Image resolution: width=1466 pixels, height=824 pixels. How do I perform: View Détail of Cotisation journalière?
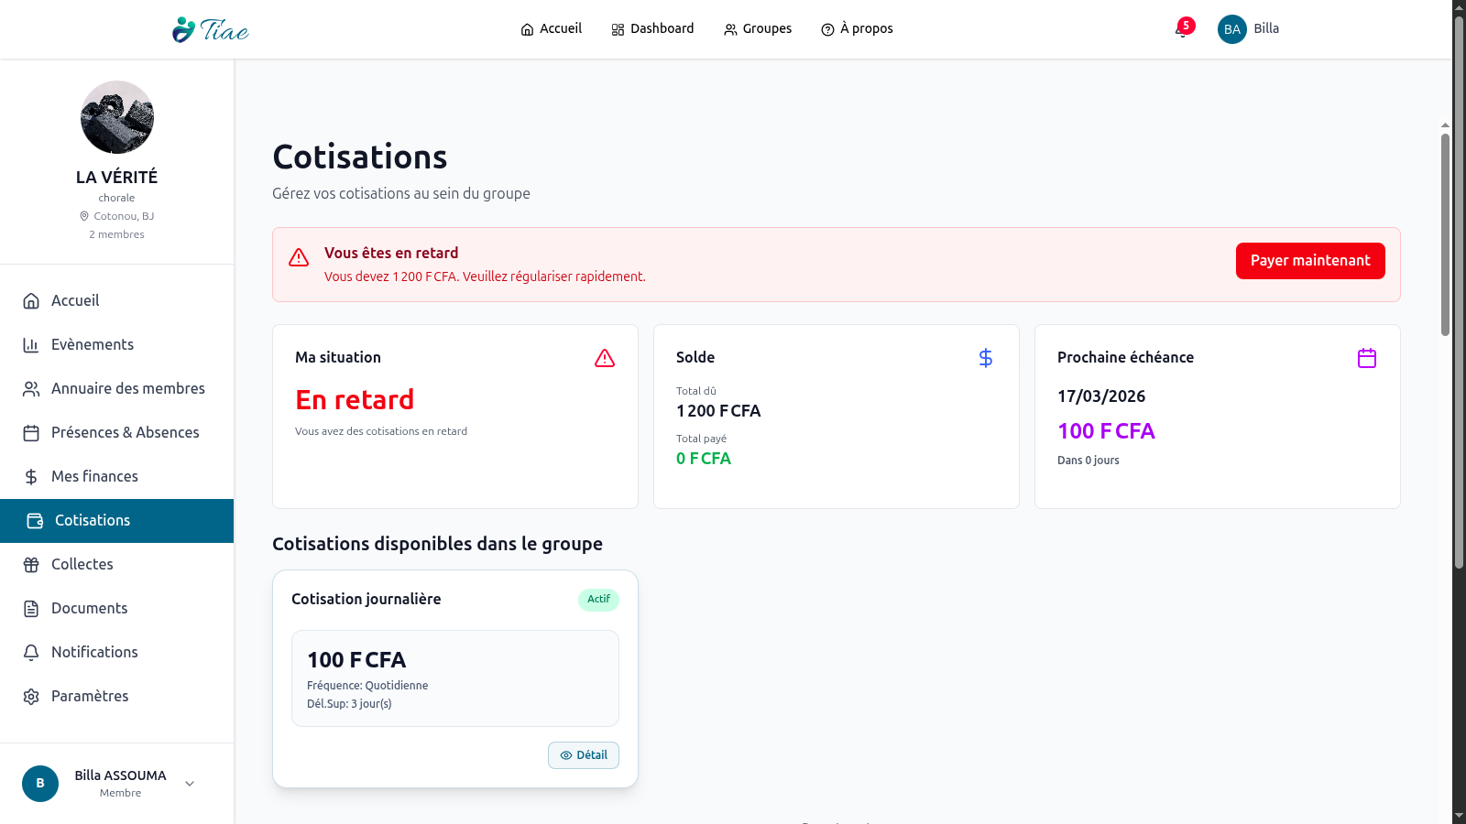[584, 755]
